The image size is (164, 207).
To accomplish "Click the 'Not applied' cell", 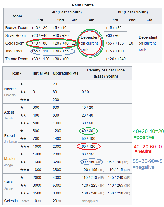I will pos(106,201).
